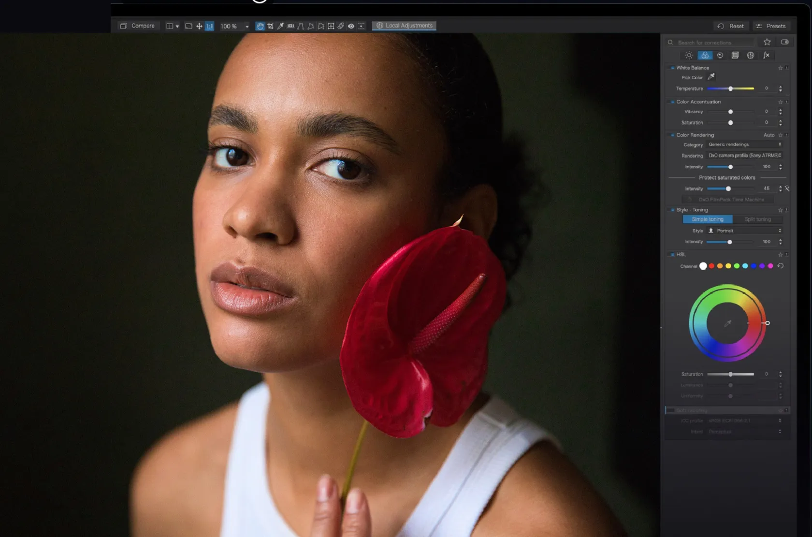
Task: Open the fx effects palette tab
Action: tap(766, 56)
